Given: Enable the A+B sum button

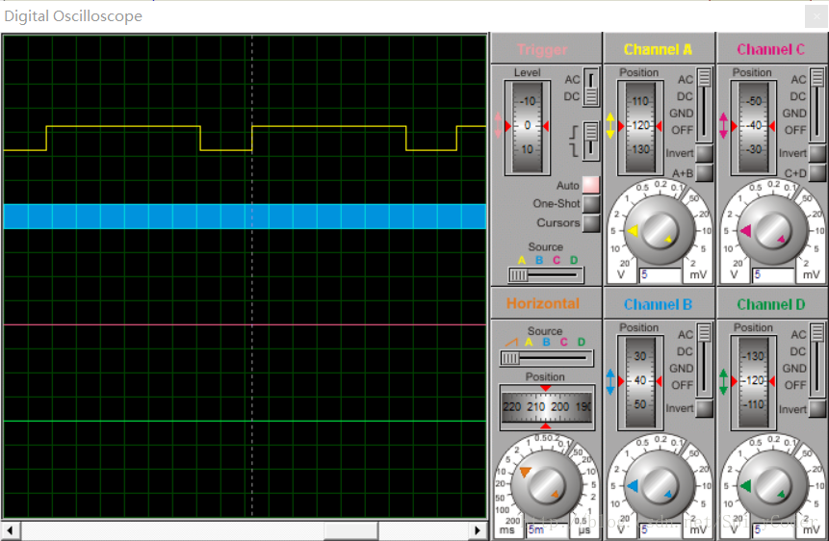Looking at the screenshot, I should 704,173.
